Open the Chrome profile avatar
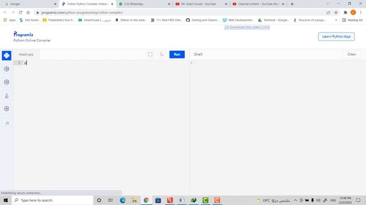This screenshot has width=366, height=205. [353, 13]
